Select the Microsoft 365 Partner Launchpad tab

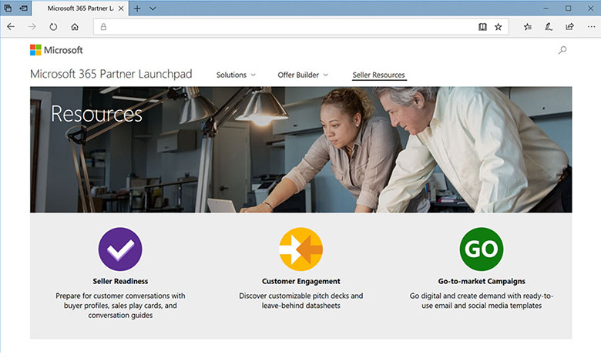(80, 8)
